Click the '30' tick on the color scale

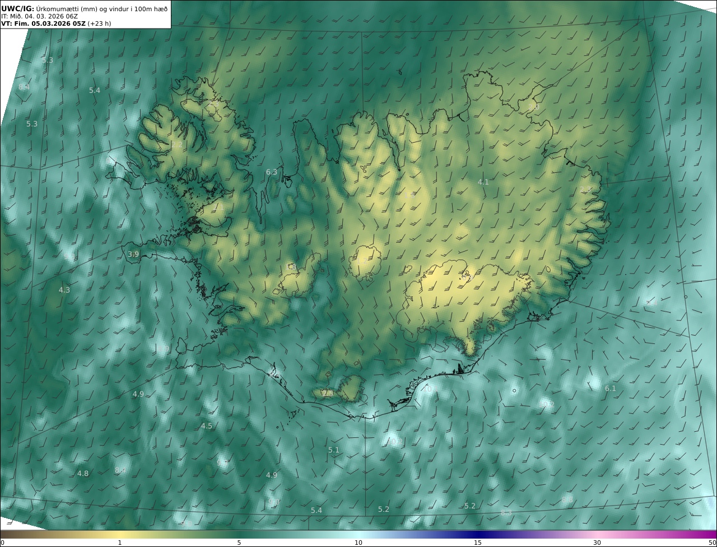tap(597, 543)
